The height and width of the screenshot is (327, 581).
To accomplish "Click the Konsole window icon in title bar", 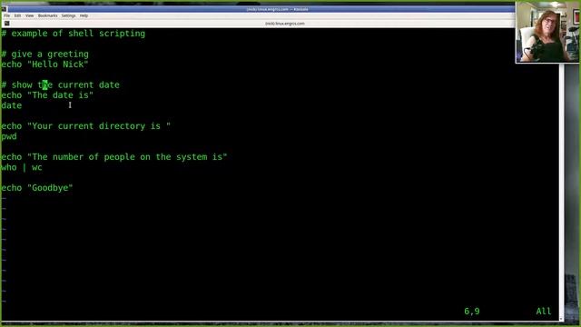I will tap(4, 9).
